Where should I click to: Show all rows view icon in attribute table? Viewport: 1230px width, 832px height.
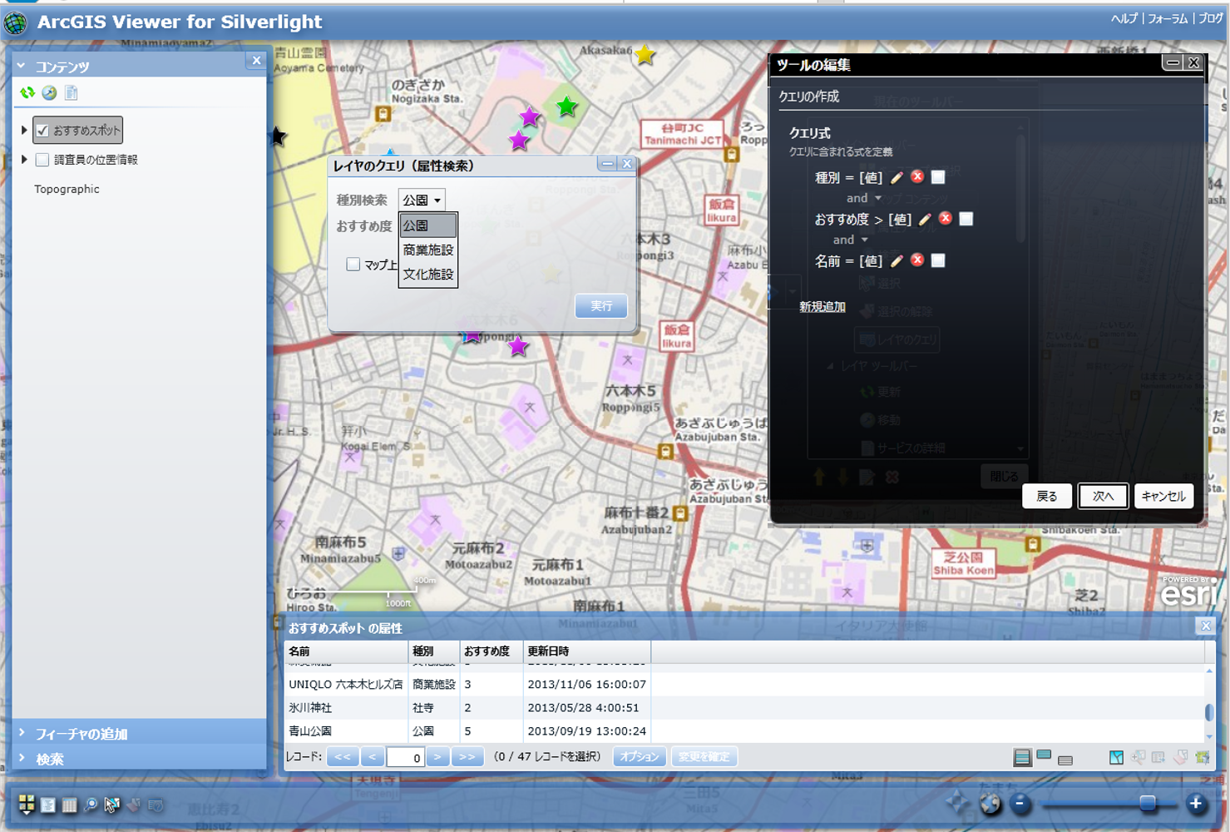[1022, 757]
